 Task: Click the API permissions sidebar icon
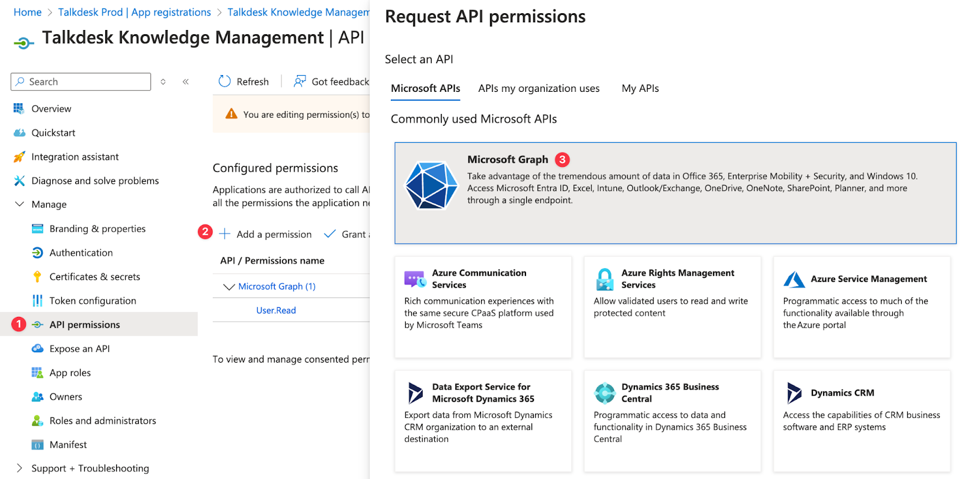click(37, 325)
